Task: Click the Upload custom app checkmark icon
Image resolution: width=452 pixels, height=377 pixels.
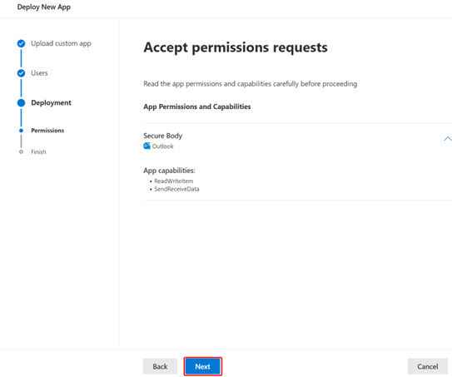Action: click(x=21, y=43)
